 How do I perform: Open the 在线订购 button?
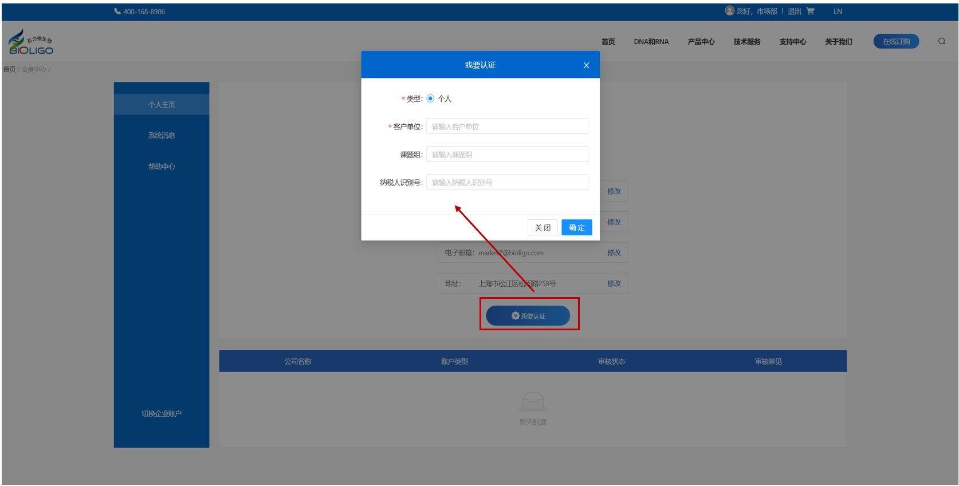(x=896, y=41)
